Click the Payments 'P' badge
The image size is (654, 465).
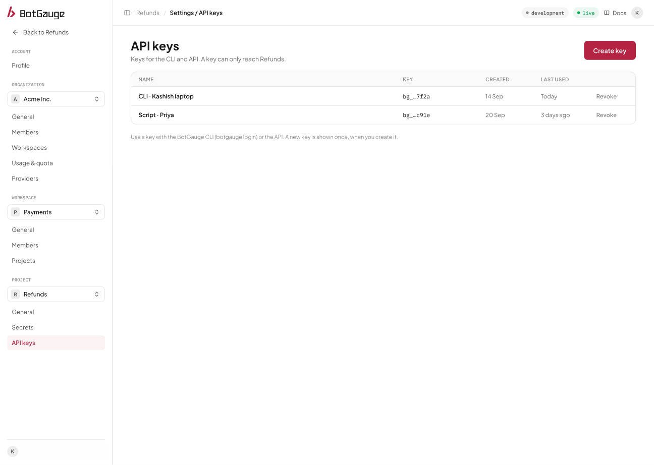[x=15, y=212]
